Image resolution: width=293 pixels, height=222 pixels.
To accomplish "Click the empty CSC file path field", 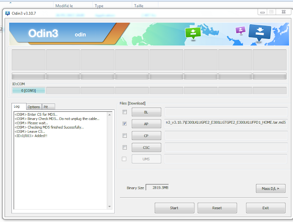I will click(226, 147).
